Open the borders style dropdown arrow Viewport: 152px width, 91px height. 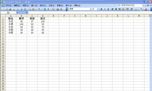[138, 9]
